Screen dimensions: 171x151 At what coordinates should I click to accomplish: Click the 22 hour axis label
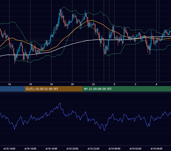93,84
